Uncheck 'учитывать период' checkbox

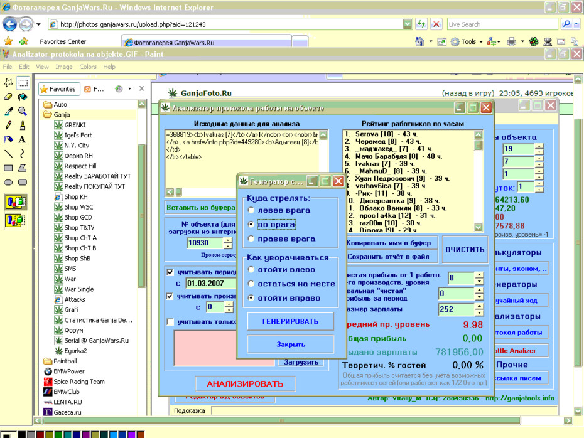pyautogui.click(x=170, y=272)
